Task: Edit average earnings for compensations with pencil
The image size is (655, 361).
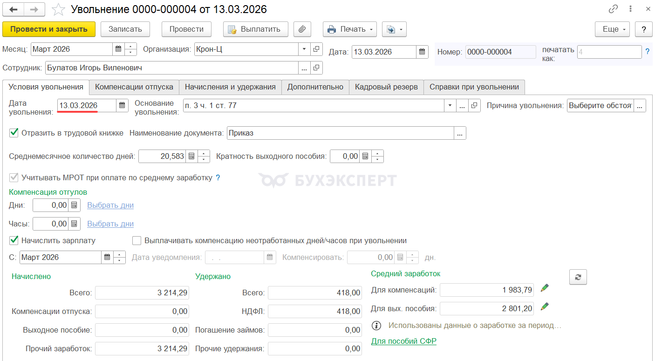Action: click(x=544, y=288)
